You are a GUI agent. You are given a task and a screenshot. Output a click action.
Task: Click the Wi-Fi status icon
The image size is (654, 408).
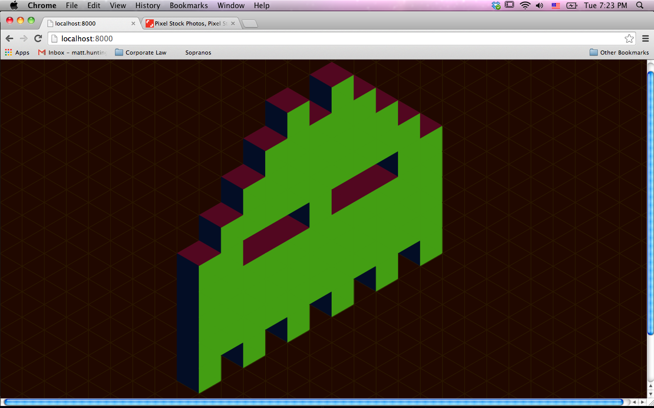click(525, 6)
